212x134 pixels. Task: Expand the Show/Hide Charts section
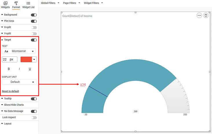(14, 105)
